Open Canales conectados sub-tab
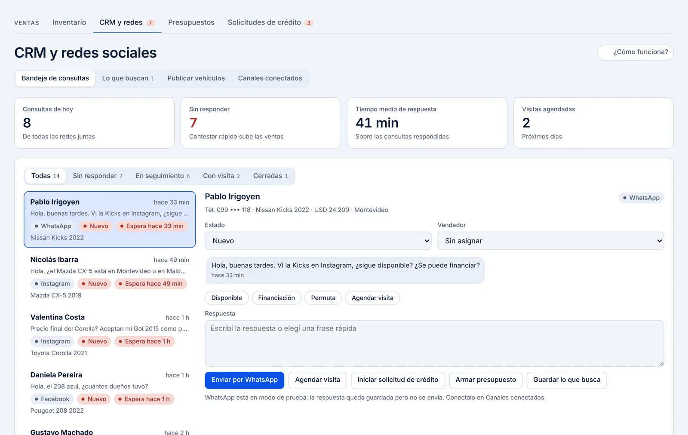This screenshot has width=688, height=435. click(270, 78)
